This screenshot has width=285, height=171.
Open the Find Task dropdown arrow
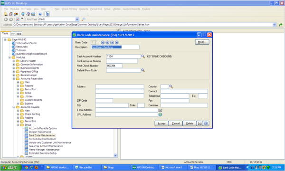tap(77, 19)
